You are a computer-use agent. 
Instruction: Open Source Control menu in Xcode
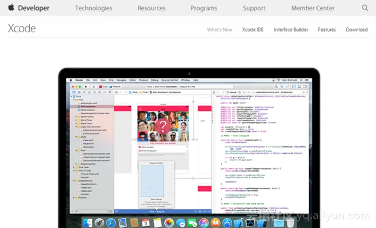(170, 80)
